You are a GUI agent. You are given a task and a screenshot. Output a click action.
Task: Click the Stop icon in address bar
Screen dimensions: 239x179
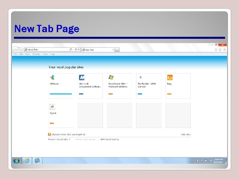(79, 49)
